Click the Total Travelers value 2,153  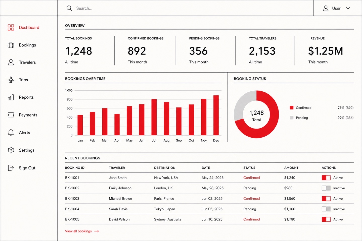pyautogui.click(x=262, y=51)
